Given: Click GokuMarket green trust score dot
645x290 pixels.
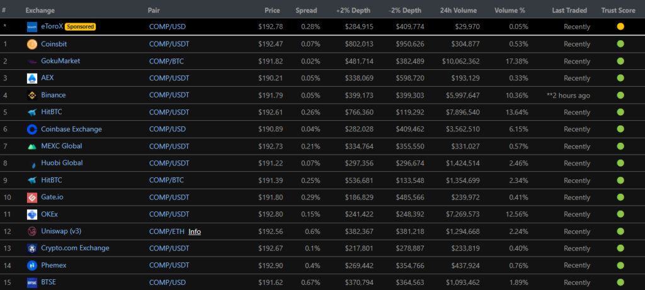Looking at the screenshot, I should pyautogui.click(x=620, y=61).
